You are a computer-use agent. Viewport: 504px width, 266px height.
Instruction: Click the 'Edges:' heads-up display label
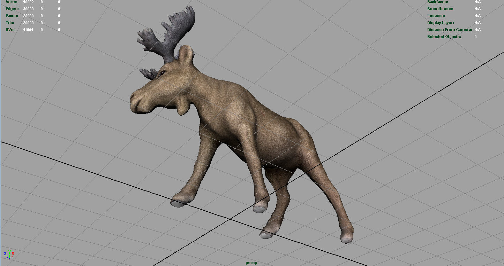[12, 9]
